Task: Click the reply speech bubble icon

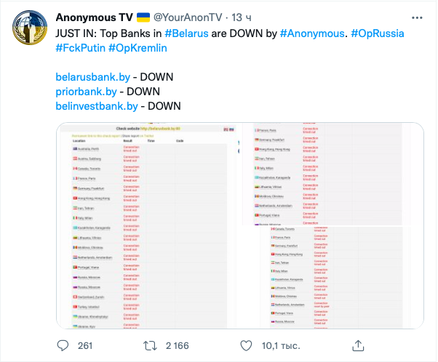Action: coord(63,345)
